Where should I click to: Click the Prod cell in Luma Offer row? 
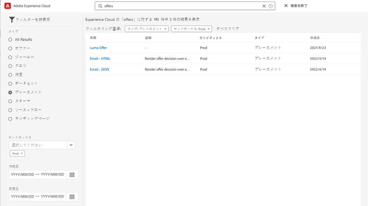pyautogui.click(x=204, y=48)
